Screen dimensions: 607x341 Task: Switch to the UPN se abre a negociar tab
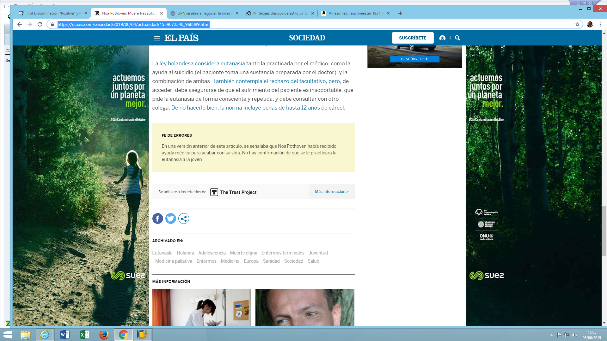(x=204, y=13)
